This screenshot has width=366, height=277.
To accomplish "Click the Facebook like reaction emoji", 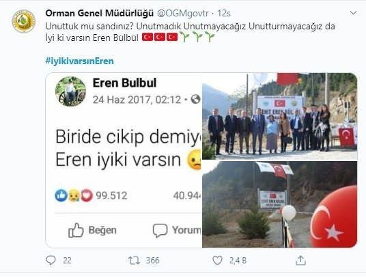I will [61, 195].
